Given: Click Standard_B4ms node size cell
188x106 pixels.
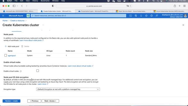Looking at the screenshot, I should (x=91, y=56).
